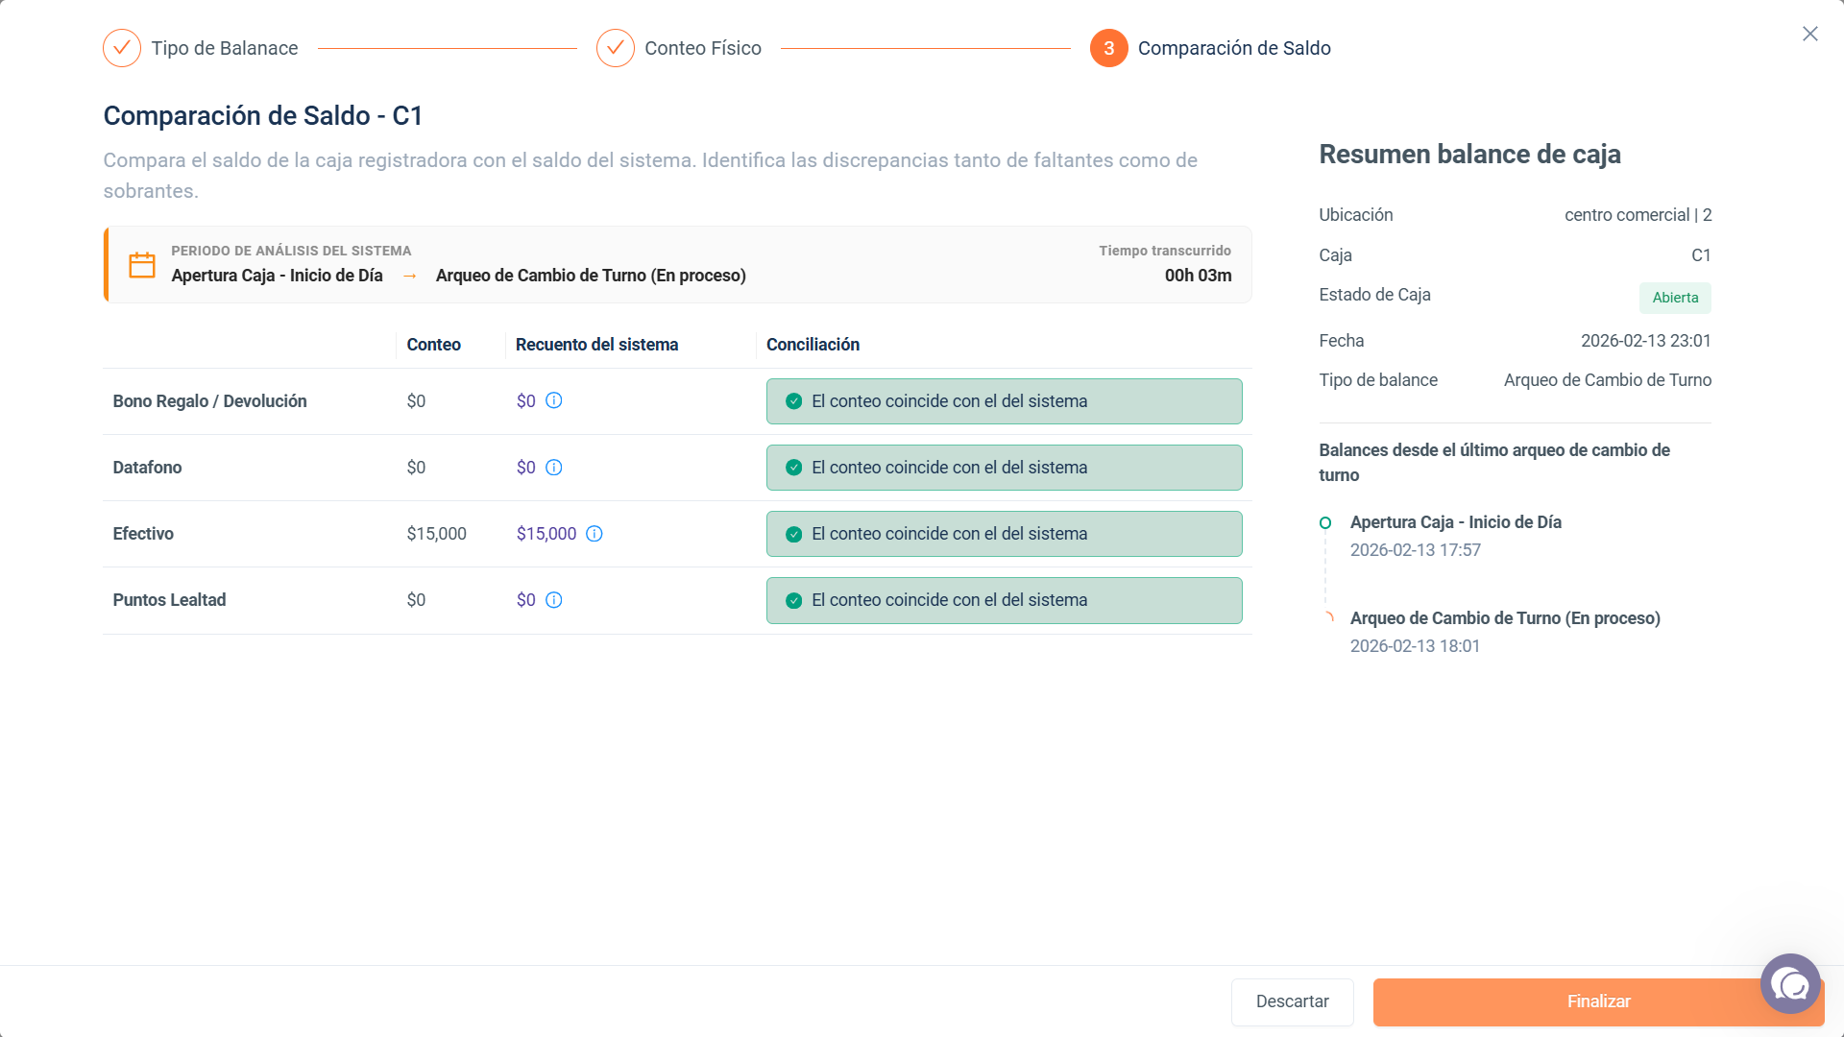The height and width of the screenshot is (1037, 1844).
Task: Open the chat support bubble icon
Action: pos(1790,984)
